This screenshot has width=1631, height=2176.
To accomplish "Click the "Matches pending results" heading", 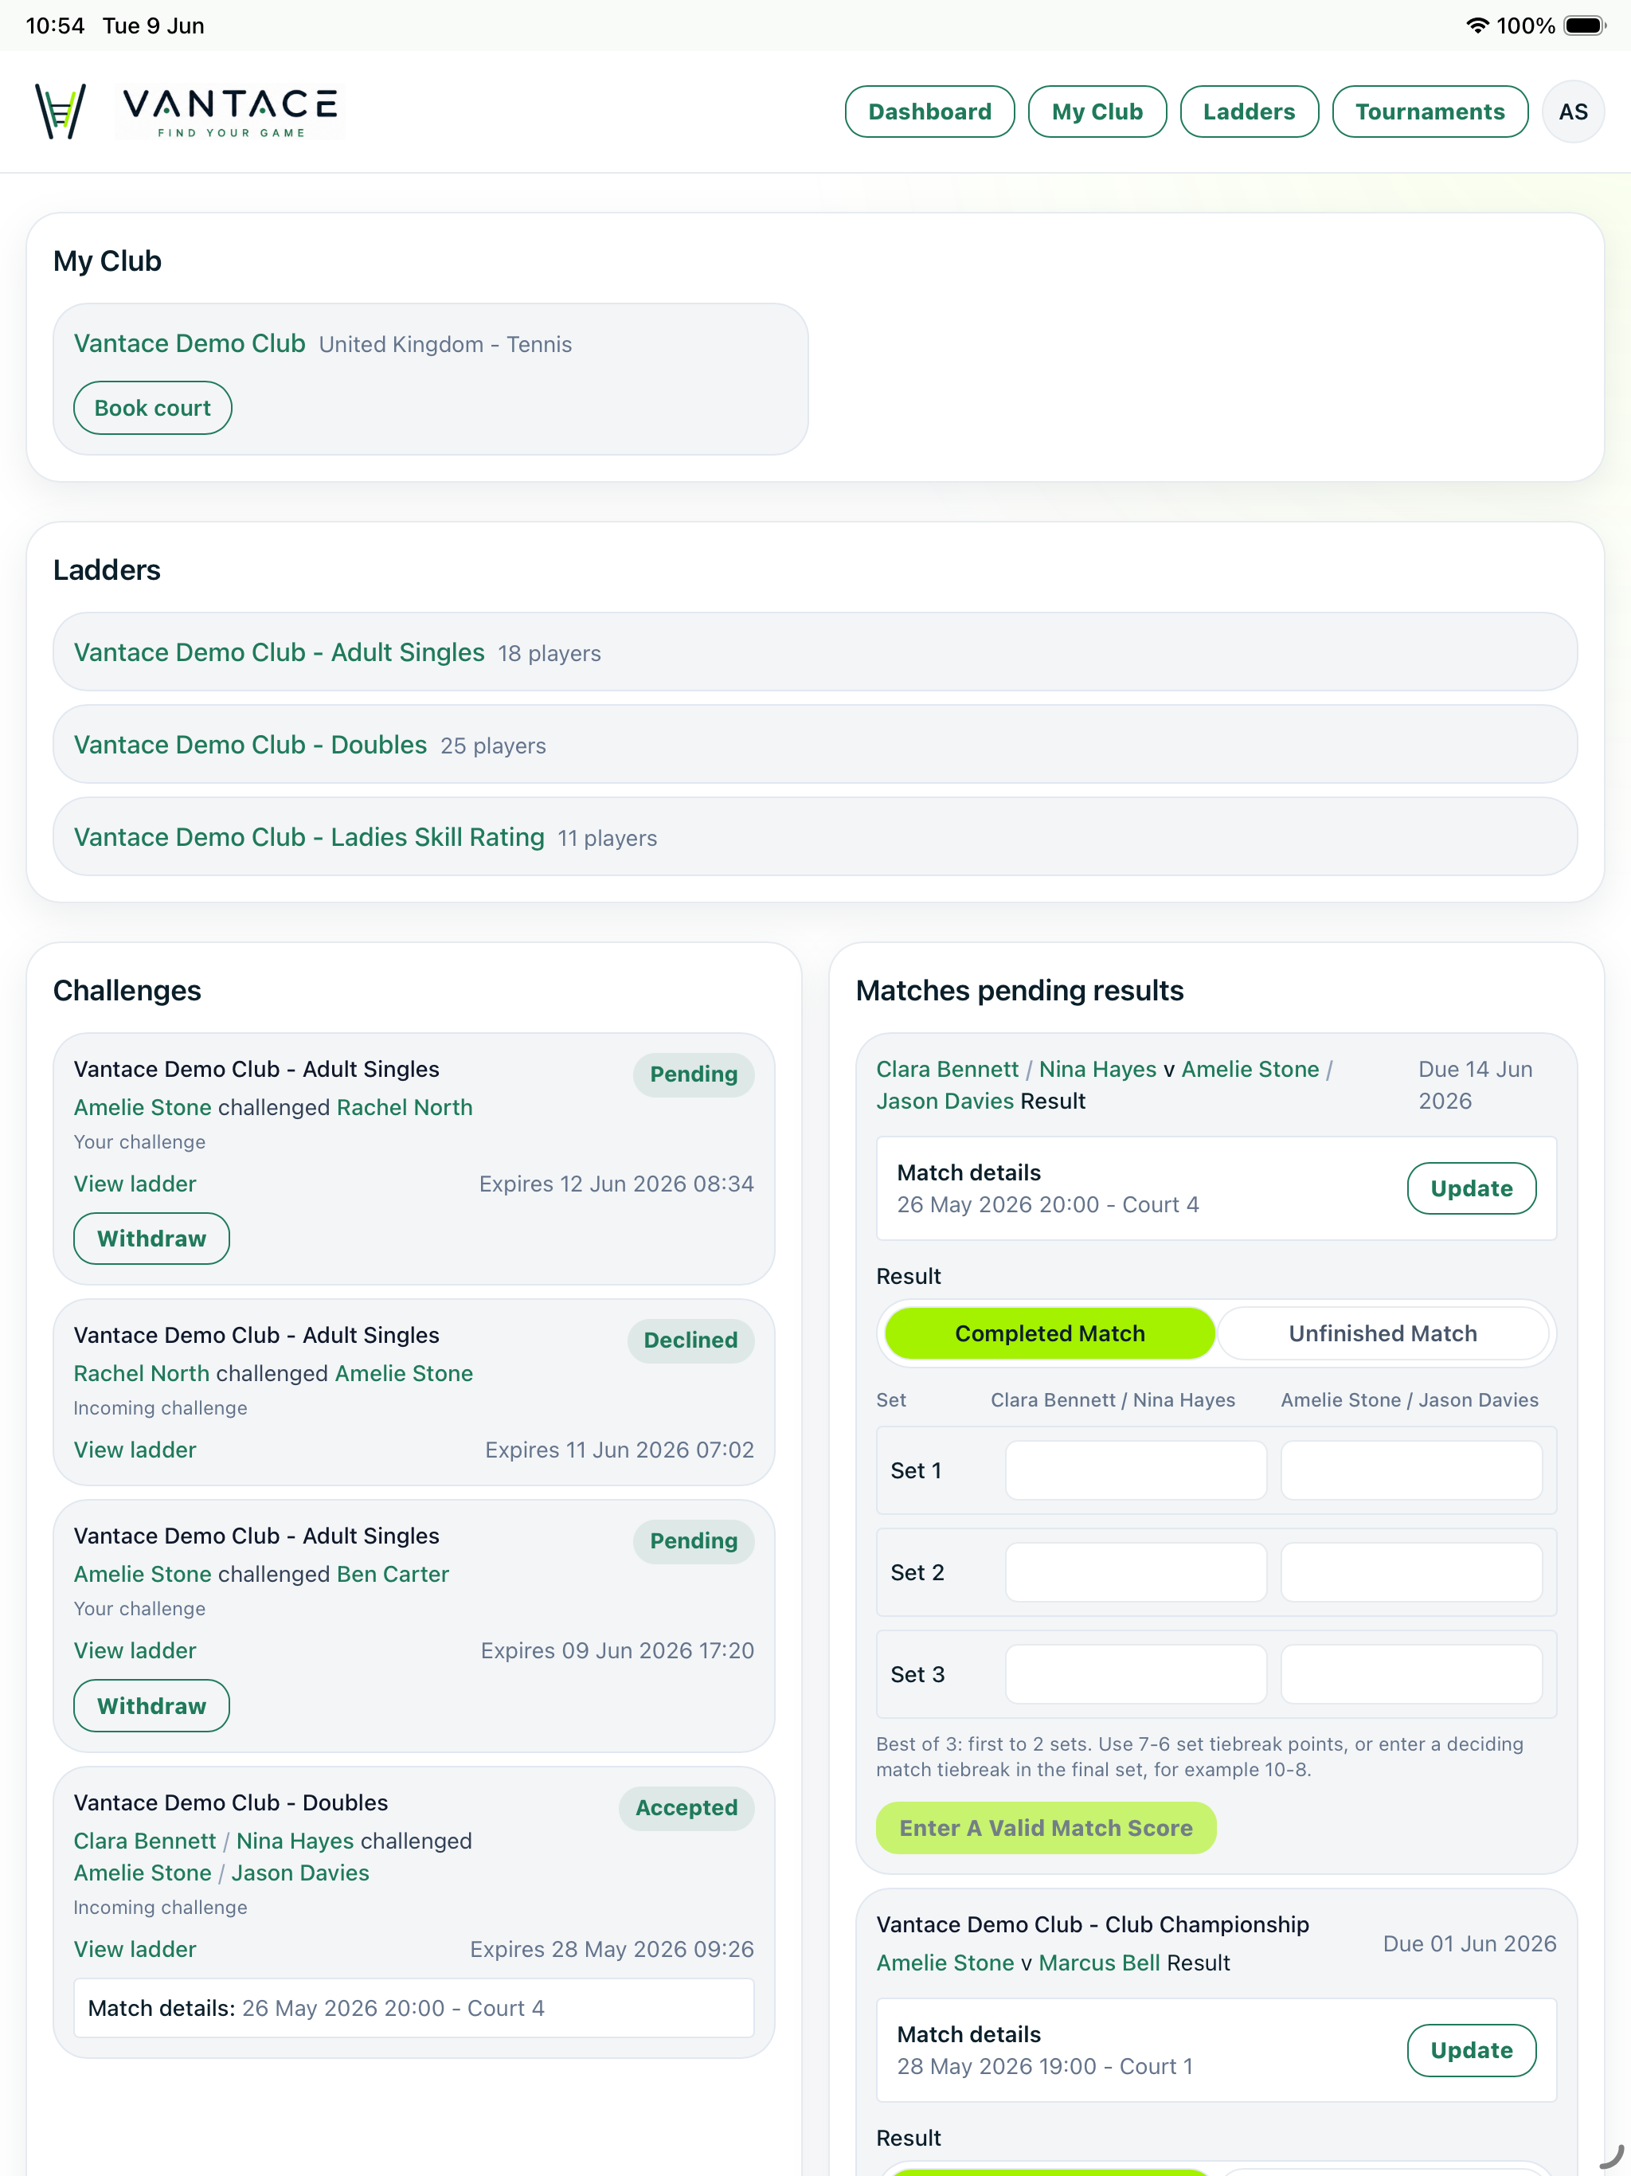I will (1019, 991).
